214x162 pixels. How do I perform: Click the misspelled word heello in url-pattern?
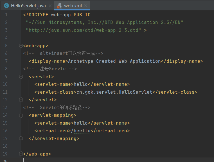pos(82,131)
